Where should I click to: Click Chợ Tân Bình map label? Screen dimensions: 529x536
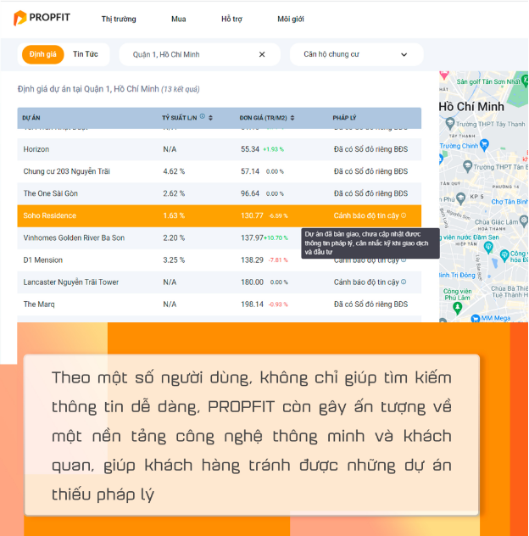click(510, 202)
